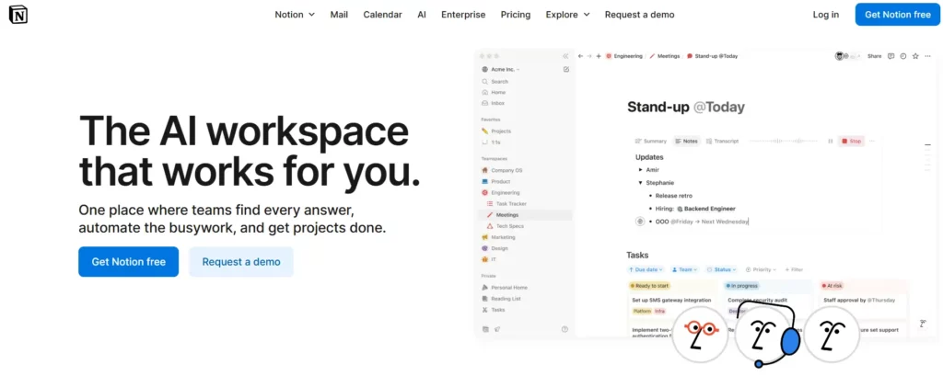943x376 pixels.
Task: Click Get Notion free in the header
Action: [x=897, y=15]
